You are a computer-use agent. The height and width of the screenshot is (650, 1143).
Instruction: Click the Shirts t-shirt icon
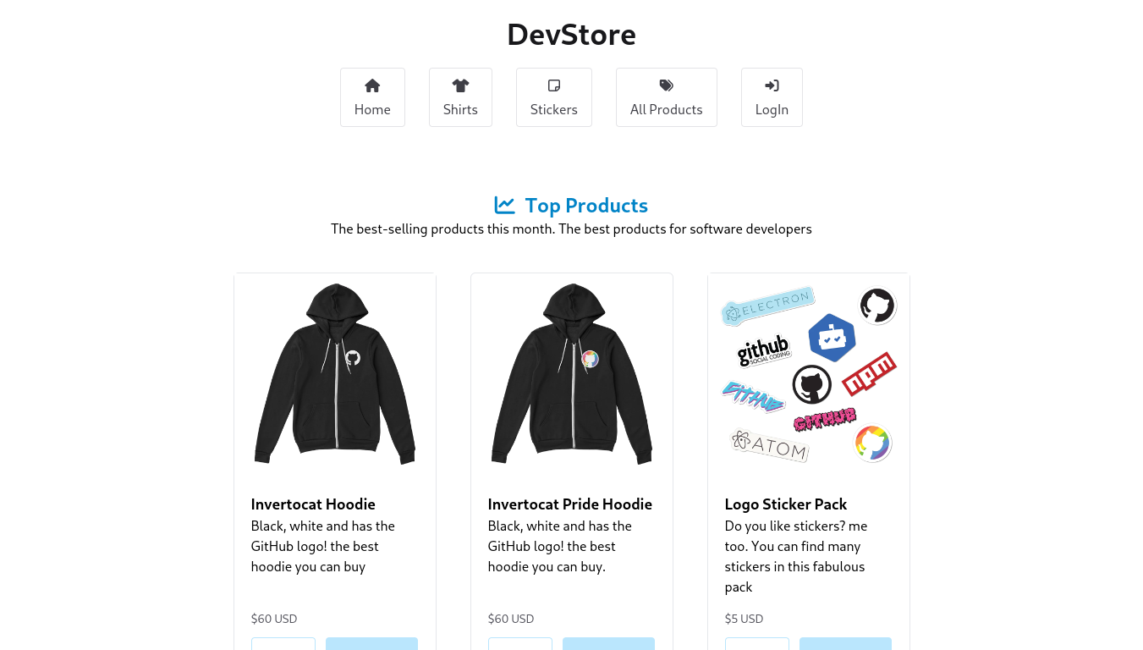pyautogui.click(x=460, y=85)
